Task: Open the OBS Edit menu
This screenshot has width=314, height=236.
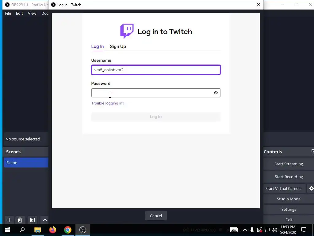Action: (19, 13)
